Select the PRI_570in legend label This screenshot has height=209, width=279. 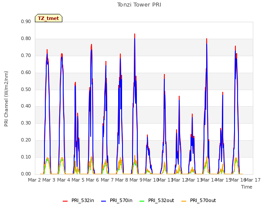tap(121, 200)
